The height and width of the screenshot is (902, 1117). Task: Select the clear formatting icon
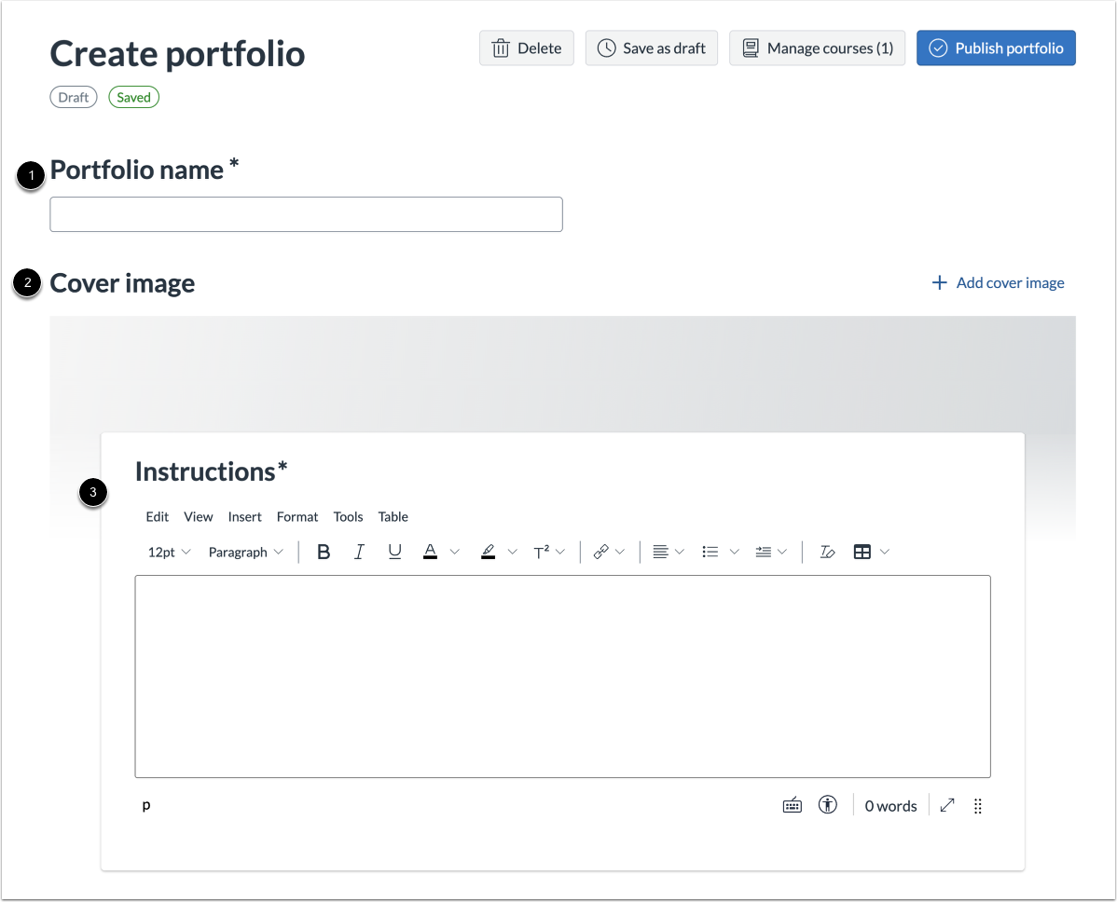coord(827,552)
